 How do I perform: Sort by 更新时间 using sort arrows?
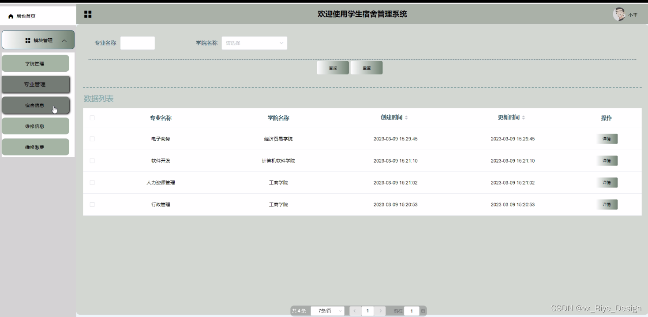pyautogui.click(x=524, y=118)
